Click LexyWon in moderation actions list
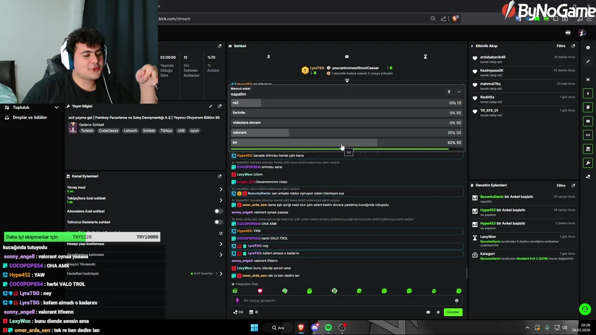 click(x=488, y=237)
